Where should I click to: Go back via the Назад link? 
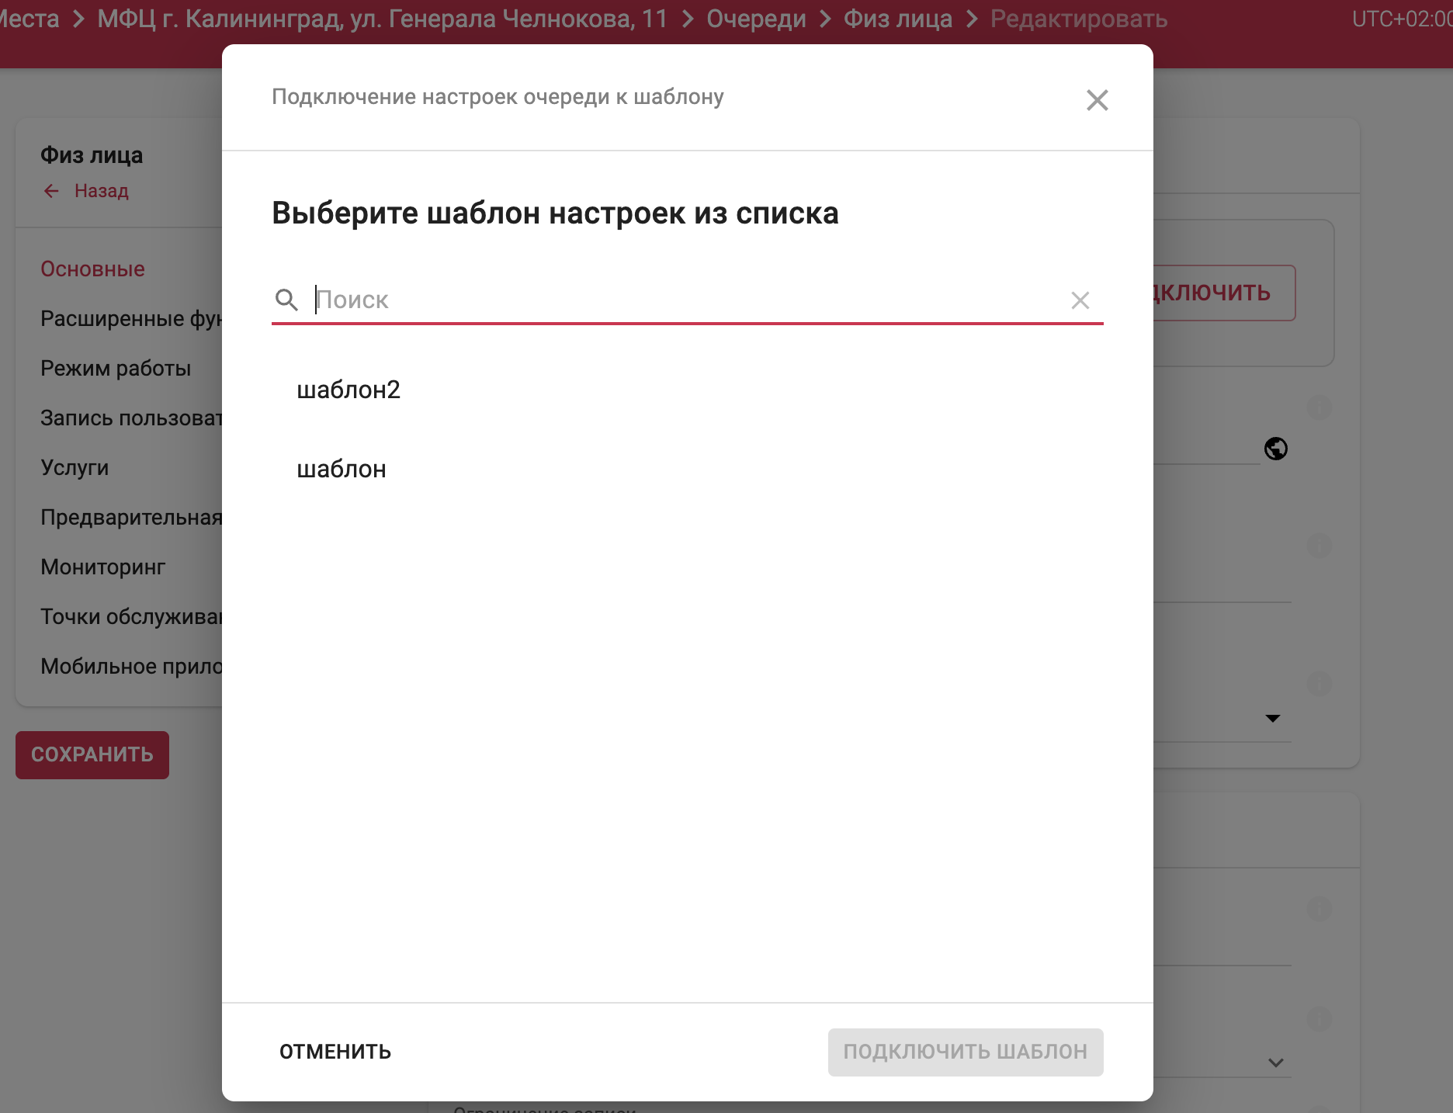click(x=102, y=191)
